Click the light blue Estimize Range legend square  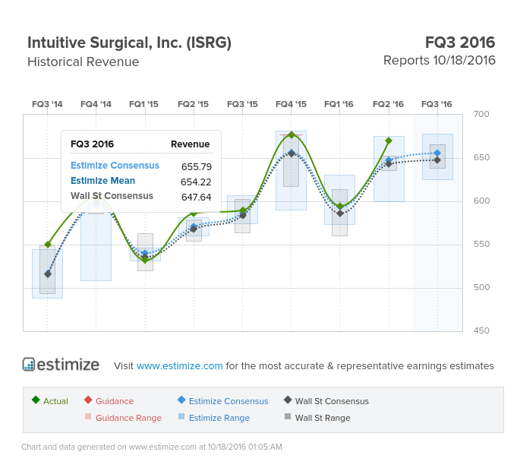click(181, 416)
